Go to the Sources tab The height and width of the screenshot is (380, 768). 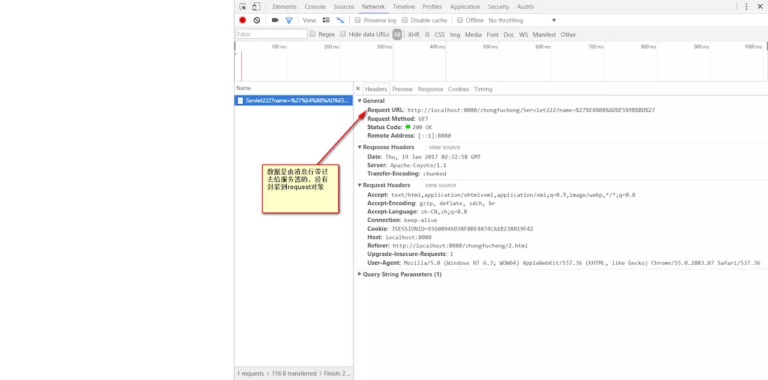(x=344, y=7)
